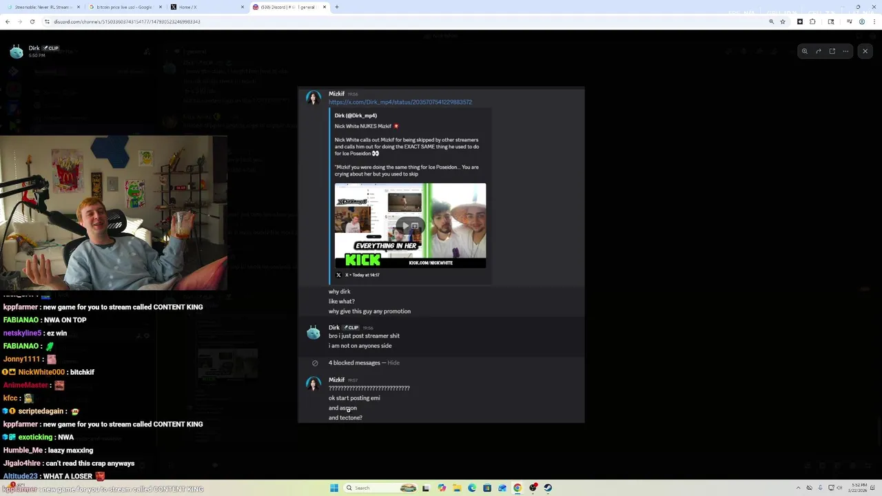882x496 pixels.
Task: Close the Discord image viewer
Action: (865, 51)
